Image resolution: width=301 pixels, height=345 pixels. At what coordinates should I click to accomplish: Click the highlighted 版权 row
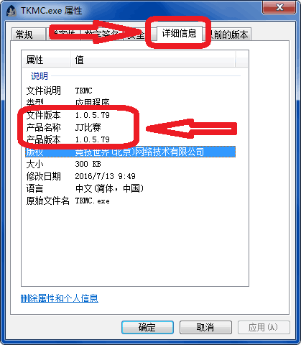[131, 152]
